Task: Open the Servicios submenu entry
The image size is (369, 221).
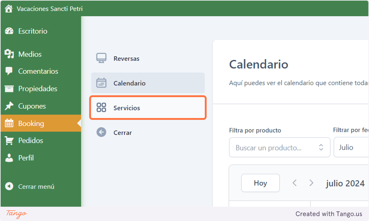Action: [148, 108]
